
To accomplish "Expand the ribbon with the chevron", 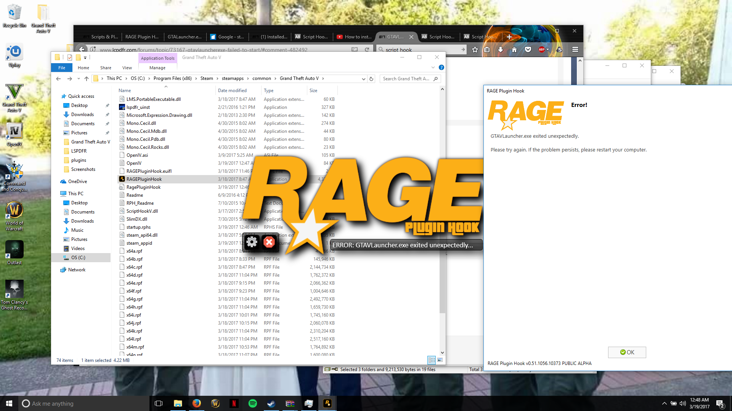I will tap(433, 67).
